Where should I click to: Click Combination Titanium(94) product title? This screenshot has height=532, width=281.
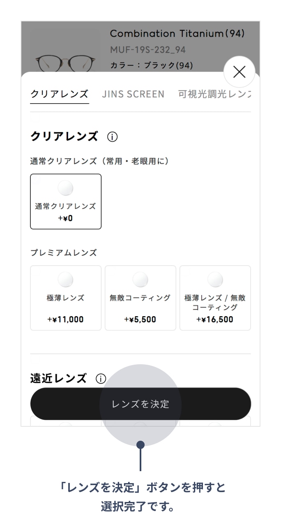[177, 34]
